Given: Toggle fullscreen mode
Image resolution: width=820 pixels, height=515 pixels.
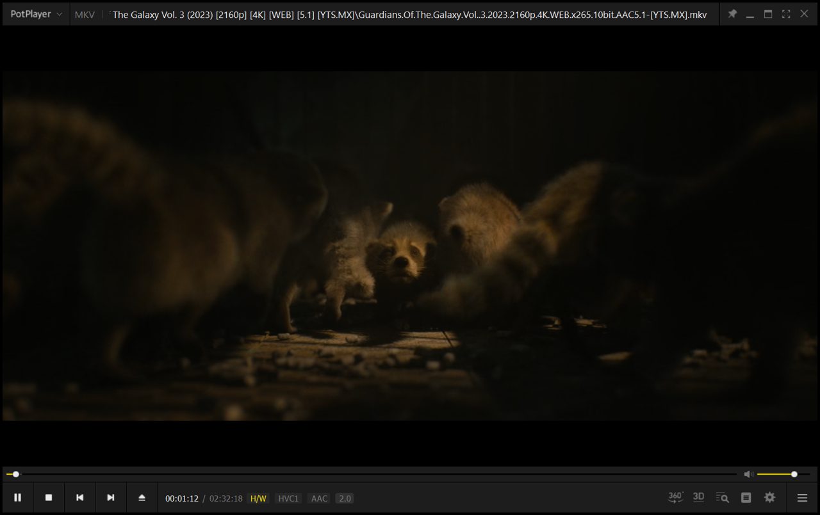Looking at the screenshot, I should point(786,14).
